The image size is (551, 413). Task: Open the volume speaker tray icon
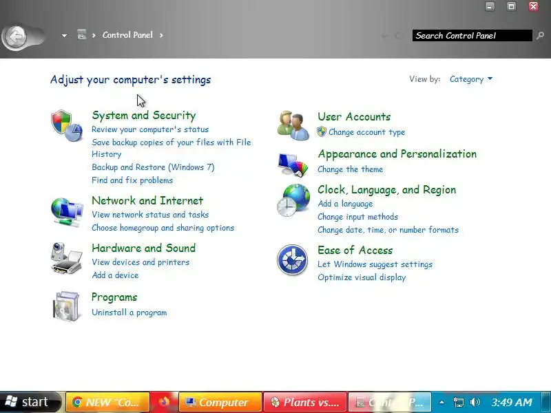(475, 402)
